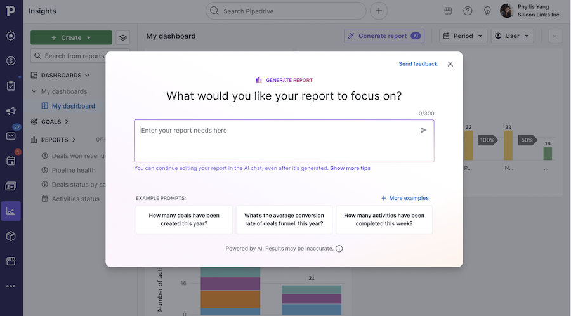Image resolution: width=571 pixels, height=316 pixels.
Task: Click the send arrow icon in prompt box
Action: (x=423, y=130)
